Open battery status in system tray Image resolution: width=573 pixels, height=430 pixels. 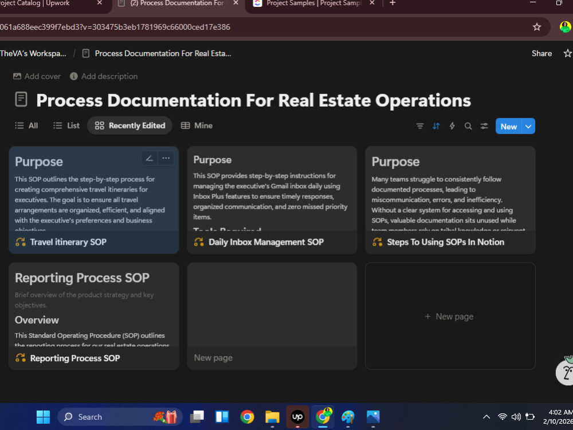point(530,417)
